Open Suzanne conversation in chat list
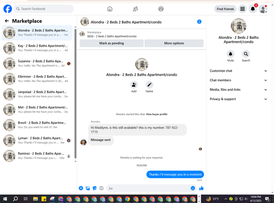Screen dimensions: 274x203 tap(37, 63)
